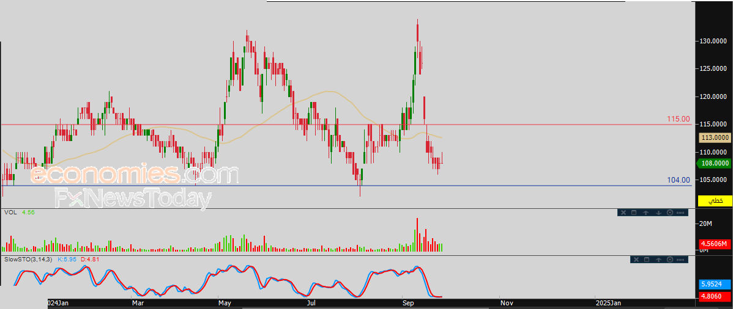The image size is (733, 309).
Task: Open VOL panel more-options dots
Action: tap(681, 213)
